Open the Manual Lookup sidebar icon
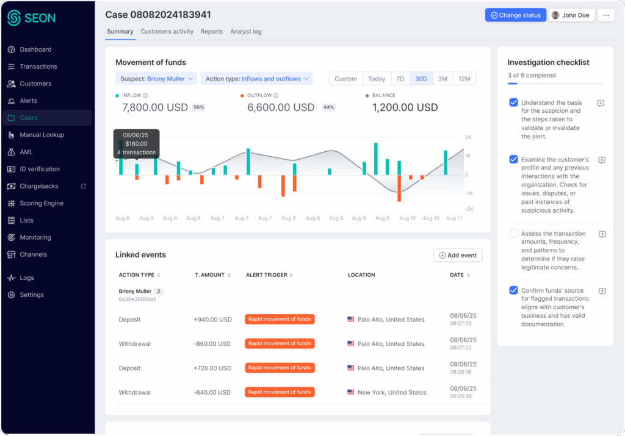Screen dimensions: 625x436 point(11,135)
